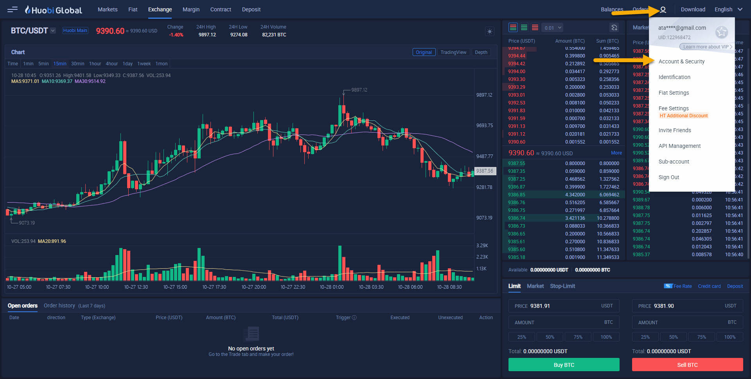Select the Stop-Limit order tab
The height and width of the screenshot is (379, 751).
point(562,286)
